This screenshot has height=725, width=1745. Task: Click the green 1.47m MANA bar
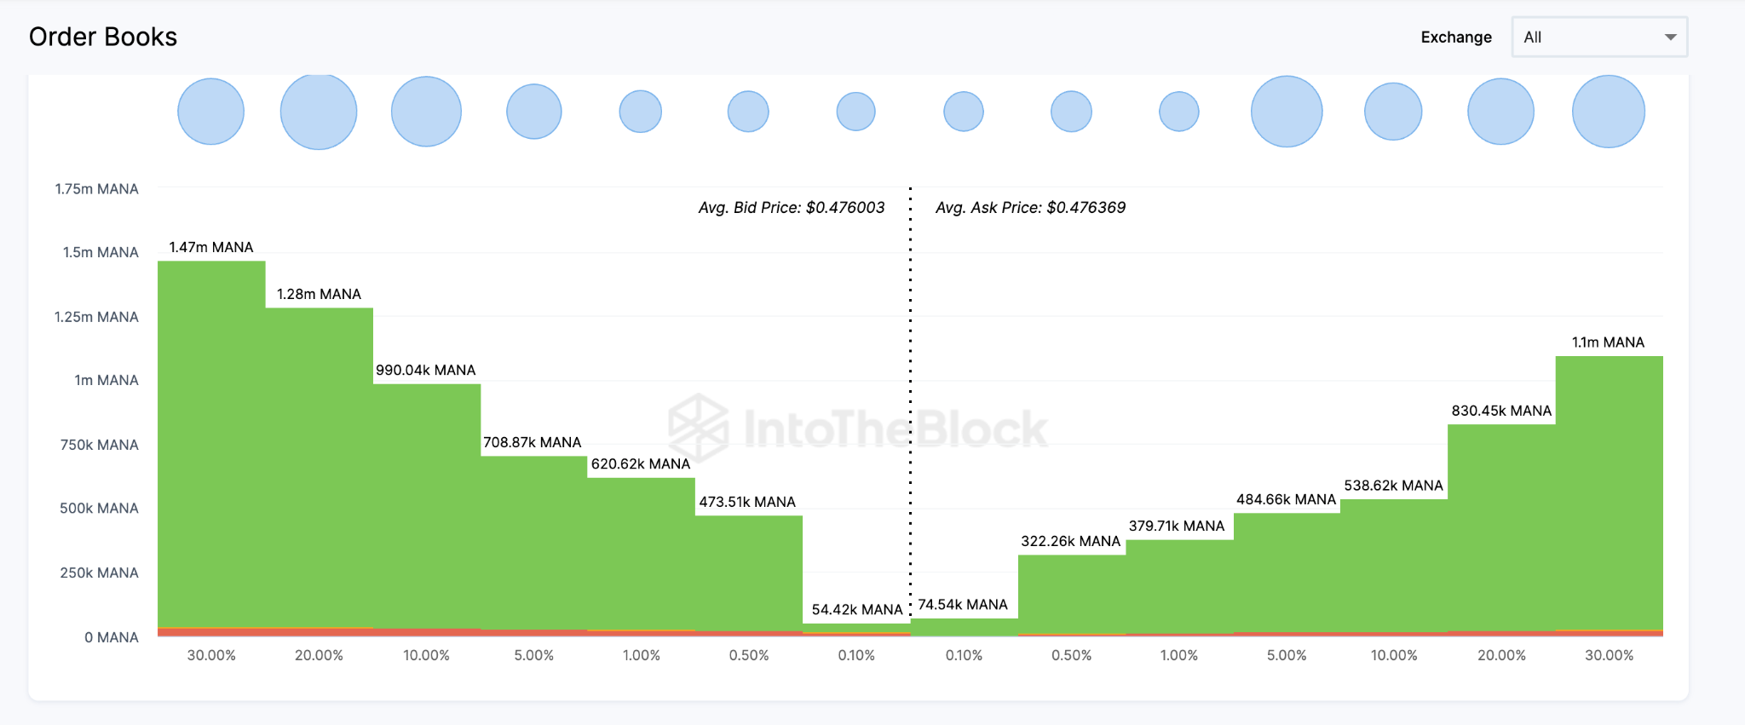[x=211, y=443]
